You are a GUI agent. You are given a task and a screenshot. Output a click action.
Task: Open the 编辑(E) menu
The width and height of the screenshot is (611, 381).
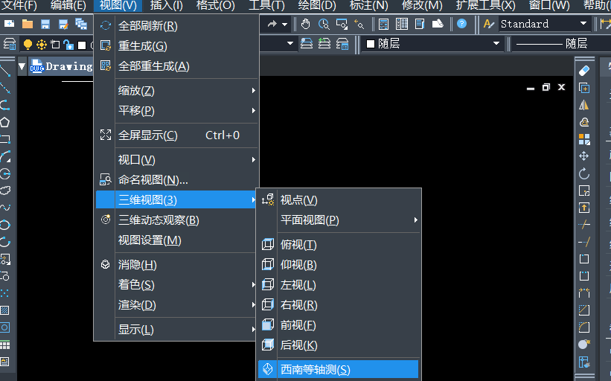pos(68,5)
